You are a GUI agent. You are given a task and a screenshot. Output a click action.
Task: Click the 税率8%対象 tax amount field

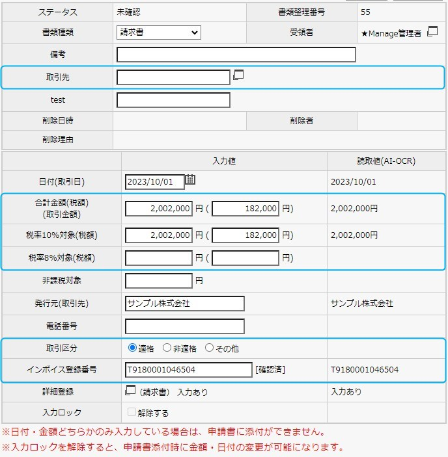click(x=245, y=258)
